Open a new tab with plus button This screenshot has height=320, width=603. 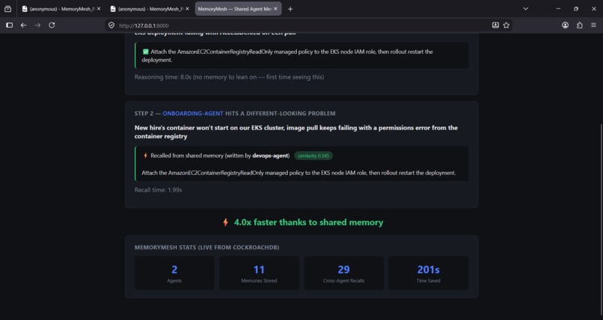(x=290, y=9)
